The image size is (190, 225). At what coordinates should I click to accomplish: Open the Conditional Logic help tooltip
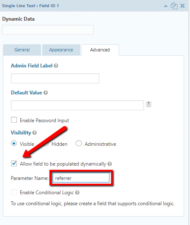pyautogui.click(x=77, y=193)
